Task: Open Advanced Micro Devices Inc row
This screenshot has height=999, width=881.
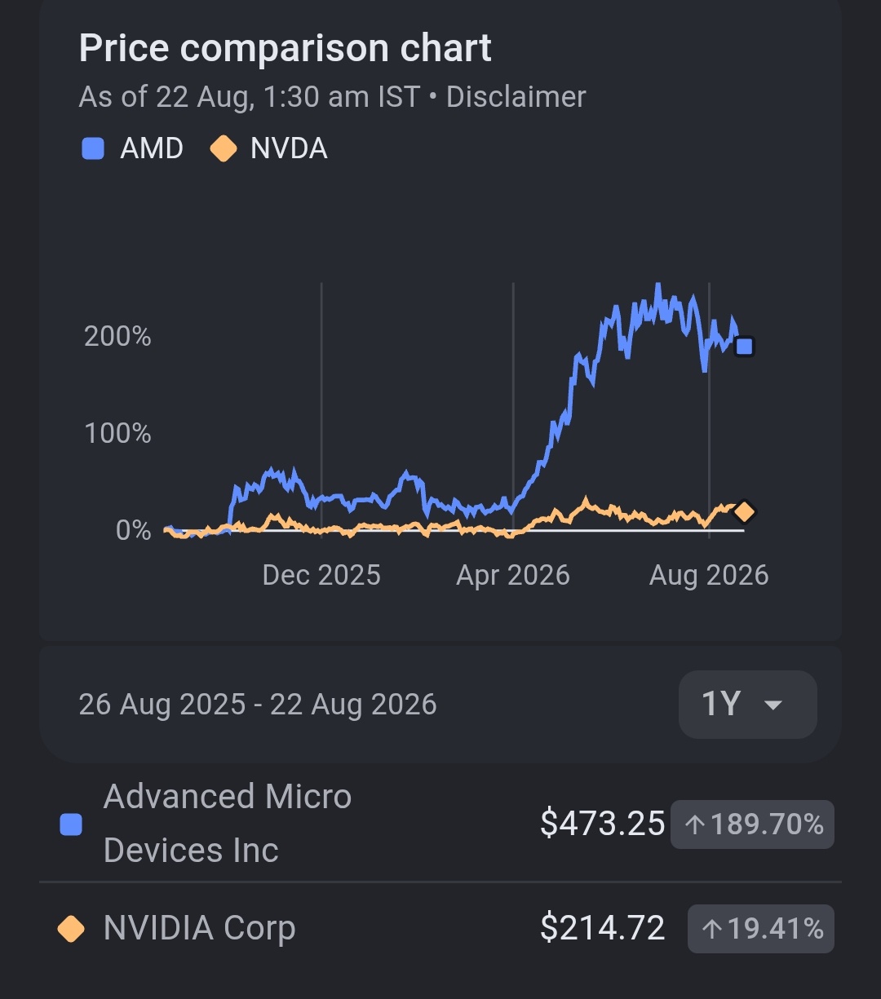Action: pyautogui.click(x=440, y=824)
